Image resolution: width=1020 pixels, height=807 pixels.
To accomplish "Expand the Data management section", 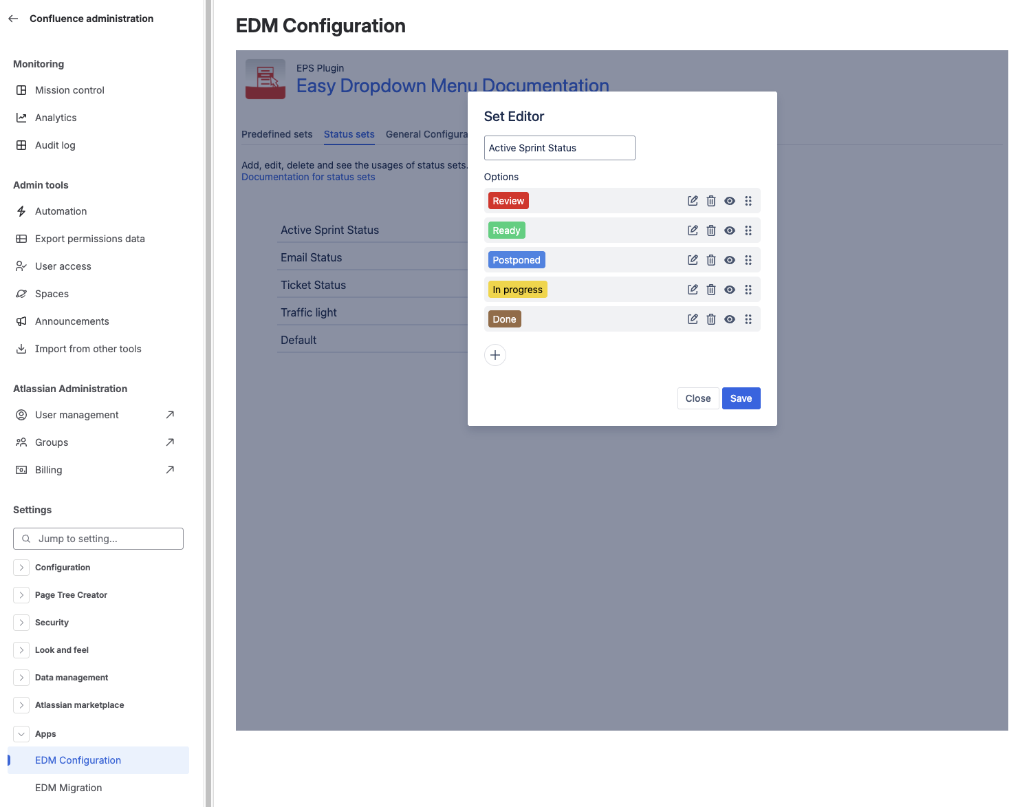I will (x=21, y=678).
